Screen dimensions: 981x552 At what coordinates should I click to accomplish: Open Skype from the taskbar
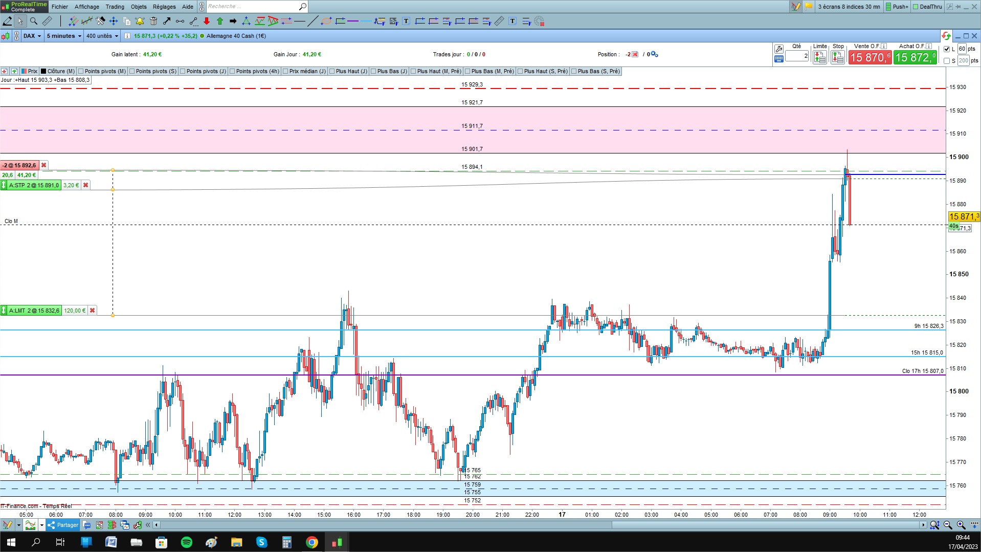[x=261, y=542]
